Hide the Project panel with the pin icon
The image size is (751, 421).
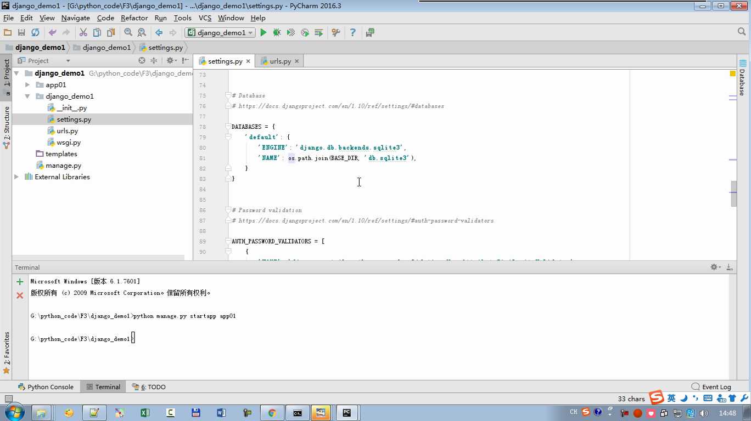point(186,61)
